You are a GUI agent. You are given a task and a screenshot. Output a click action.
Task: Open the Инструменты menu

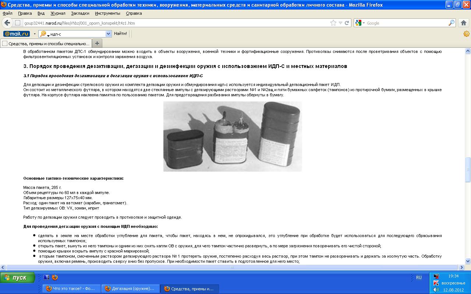(107, 13)
